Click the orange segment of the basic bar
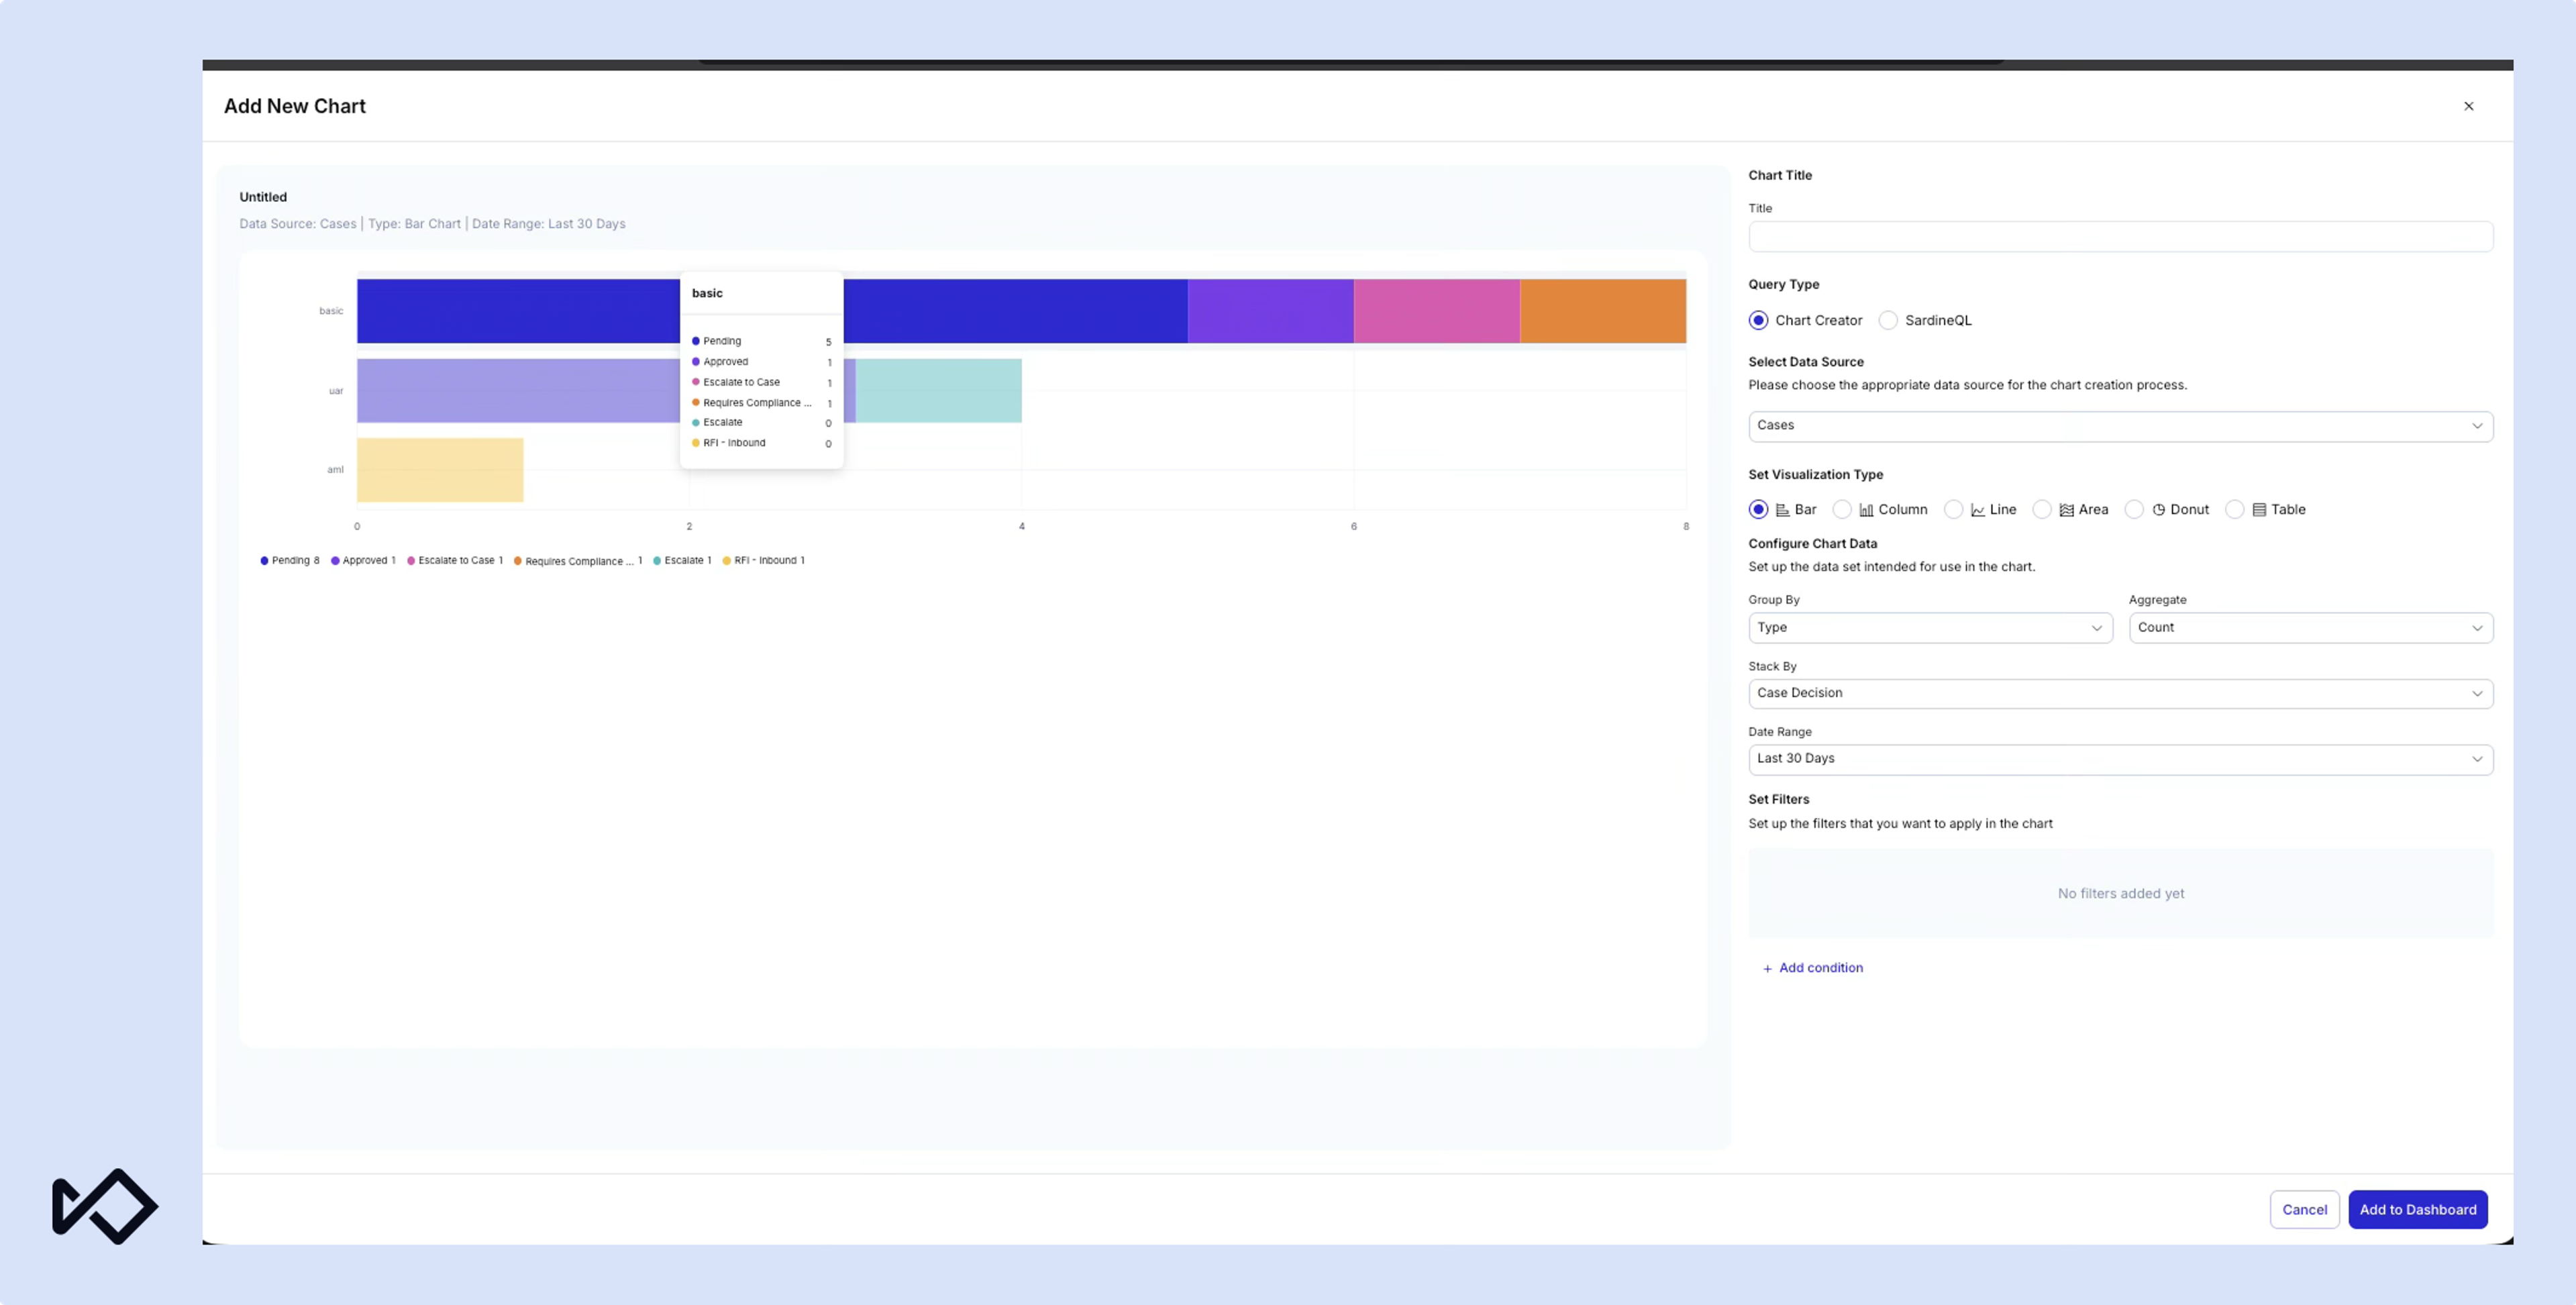The image size is (2576, 1305). pyautogui.click(x=1603, y=311)
